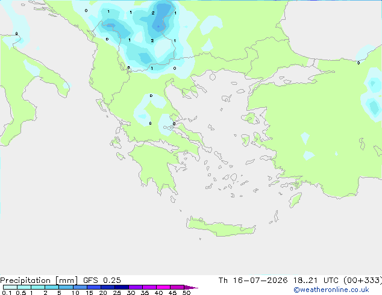Viewport: 382px width, 295px height.
Task: Select the 5 mm light blue legend swatch
Action: coord(66,287)
